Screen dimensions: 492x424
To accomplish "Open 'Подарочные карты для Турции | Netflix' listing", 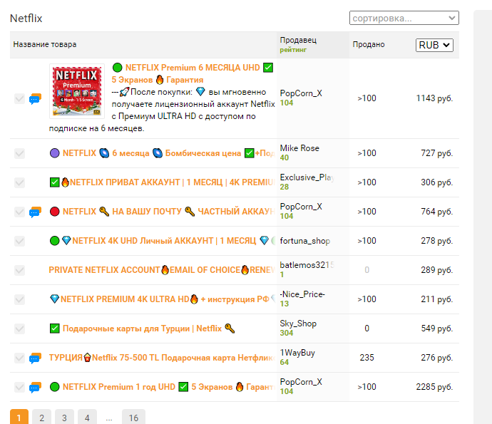I will (142, 329).
